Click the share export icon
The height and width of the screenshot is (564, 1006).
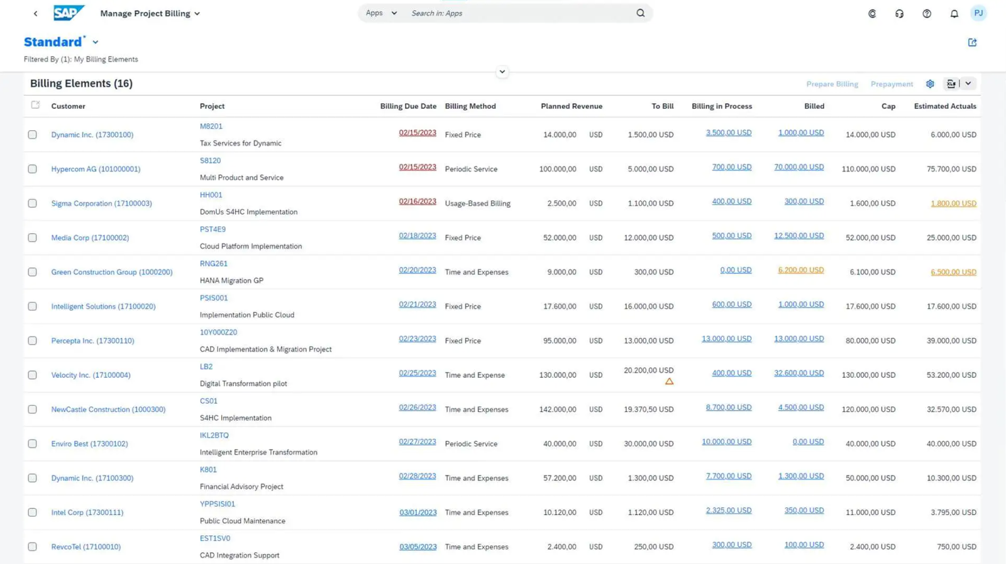coord(972,42)
